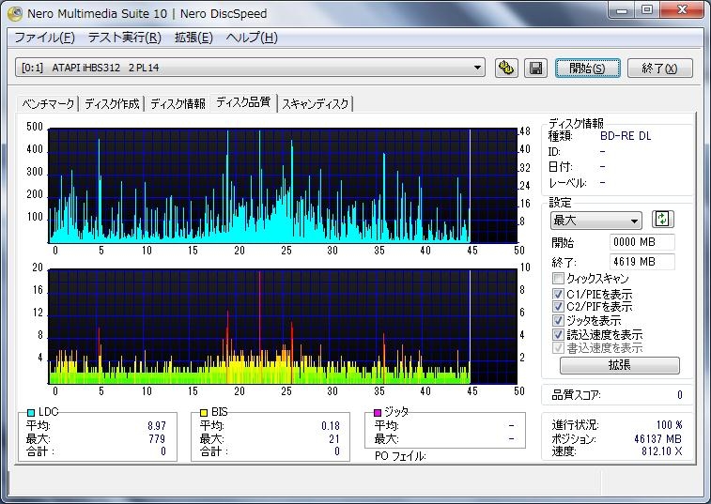Viewport: 711px width, 504px height.
Task: Select the ディスク品質 tab
Action: [x=243, y=102]
